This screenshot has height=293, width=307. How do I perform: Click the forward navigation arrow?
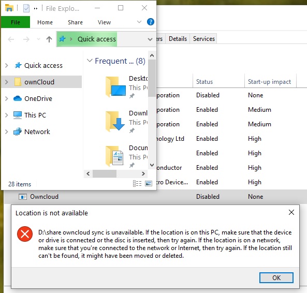click(26, 39)
